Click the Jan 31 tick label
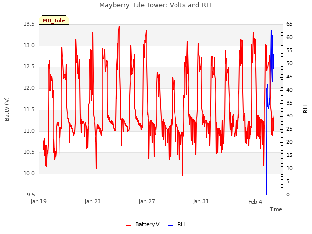 [x=201, y=201]
